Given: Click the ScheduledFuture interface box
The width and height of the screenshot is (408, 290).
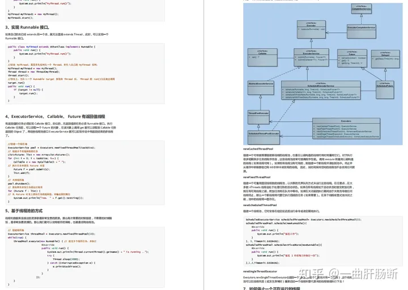Looking at the screenshot, I should (x=385, y=89).
